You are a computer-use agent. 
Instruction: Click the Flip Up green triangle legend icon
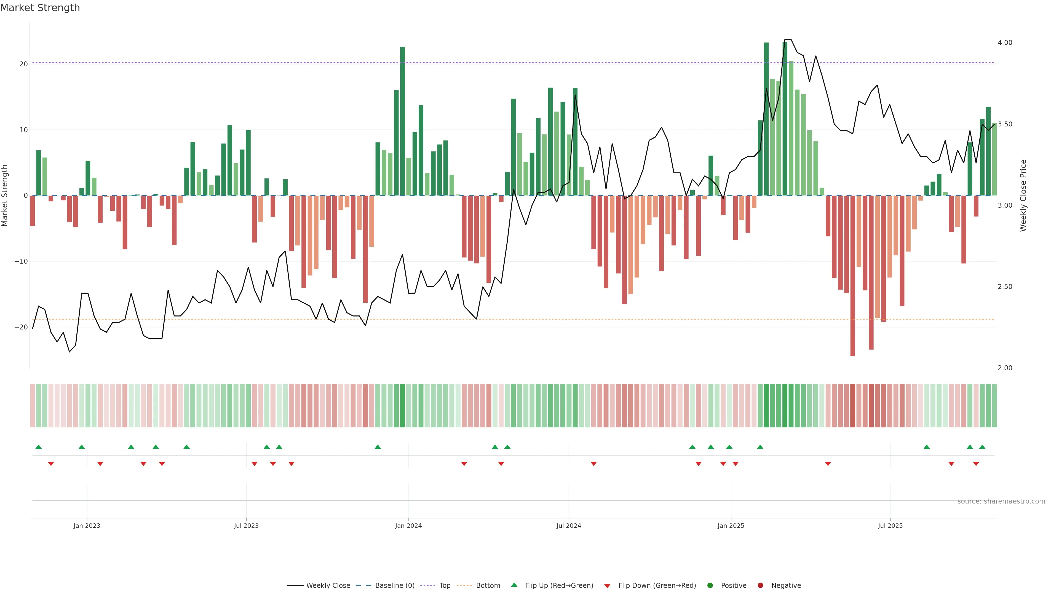tap(514, 585)
